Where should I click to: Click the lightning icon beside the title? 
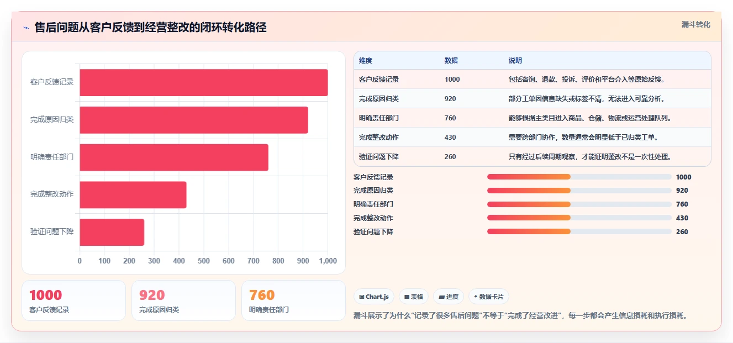(27, 28)
